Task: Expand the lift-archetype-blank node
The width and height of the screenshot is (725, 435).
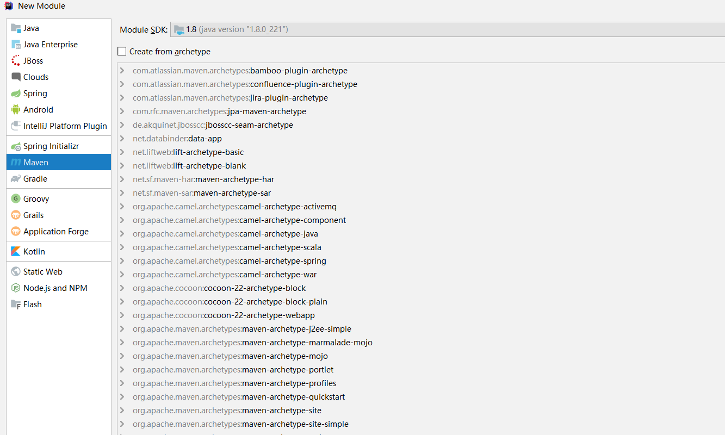Action: (x=122, y=166)
